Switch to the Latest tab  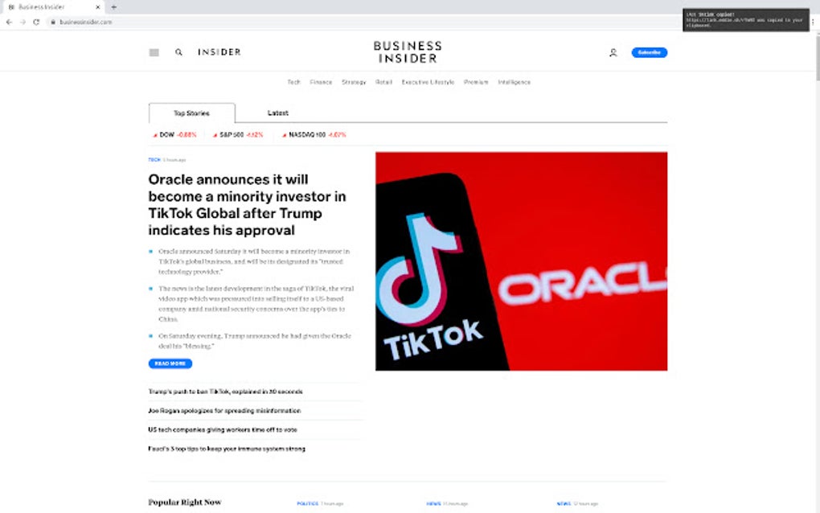point(277,113)
